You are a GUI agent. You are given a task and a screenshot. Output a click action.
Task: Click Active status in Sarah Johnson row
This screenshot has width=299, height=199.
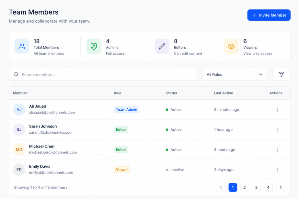(x=174, y=129)
